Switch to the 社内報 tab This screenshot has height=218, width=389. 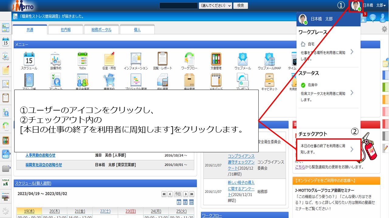(66, 30)
